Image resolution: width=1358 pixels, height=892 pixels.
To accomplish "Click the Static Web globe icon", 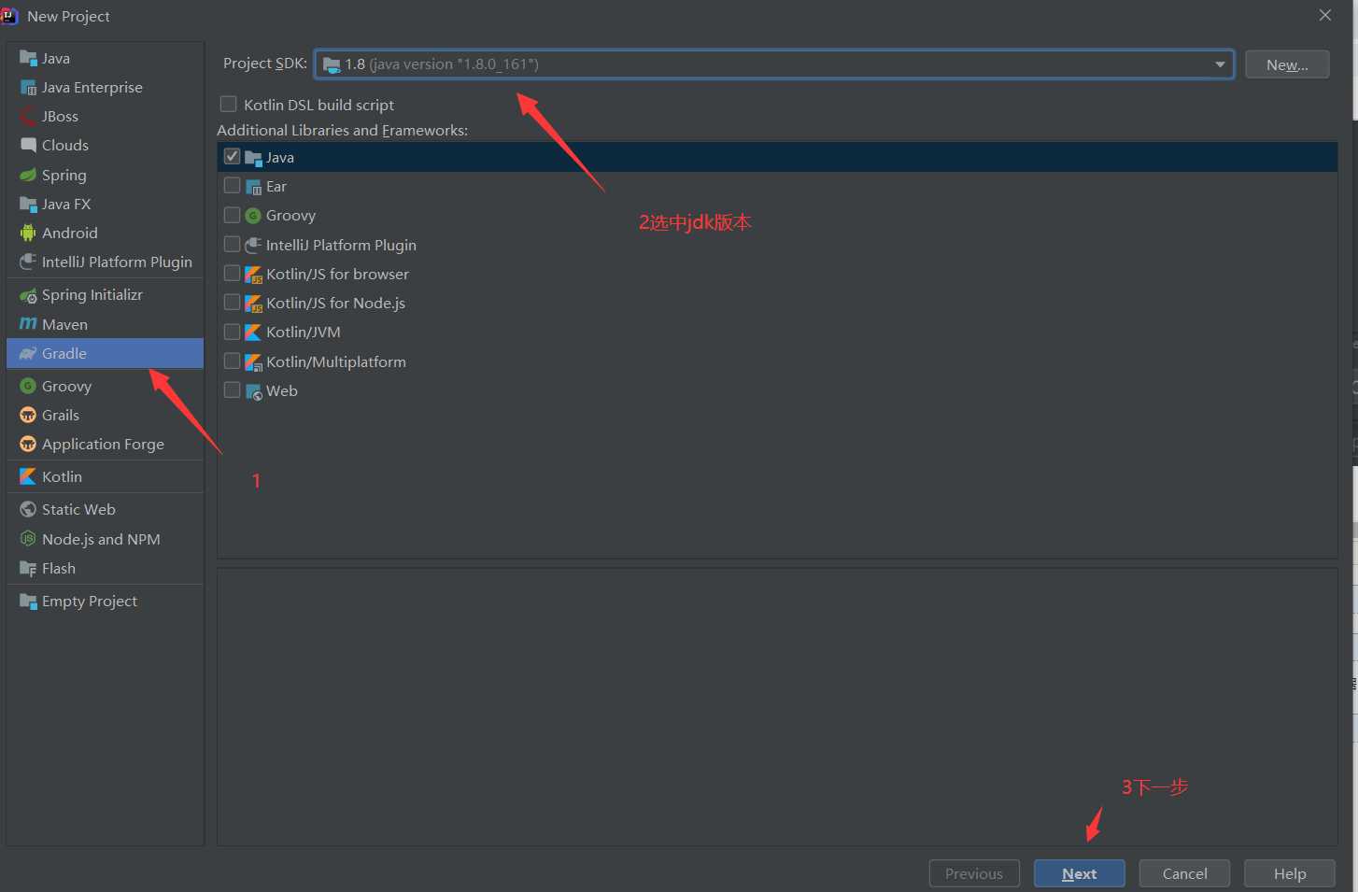I will [x=28, y=510].
